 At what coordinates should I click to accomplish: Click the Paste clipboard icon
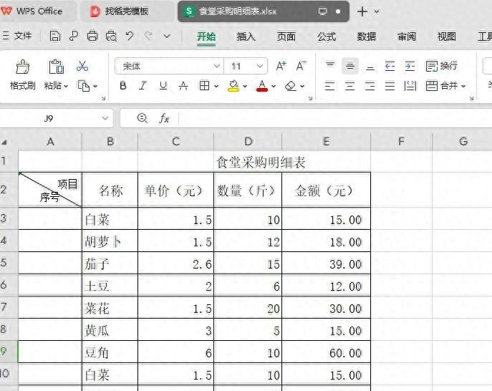tap(56, 67)
